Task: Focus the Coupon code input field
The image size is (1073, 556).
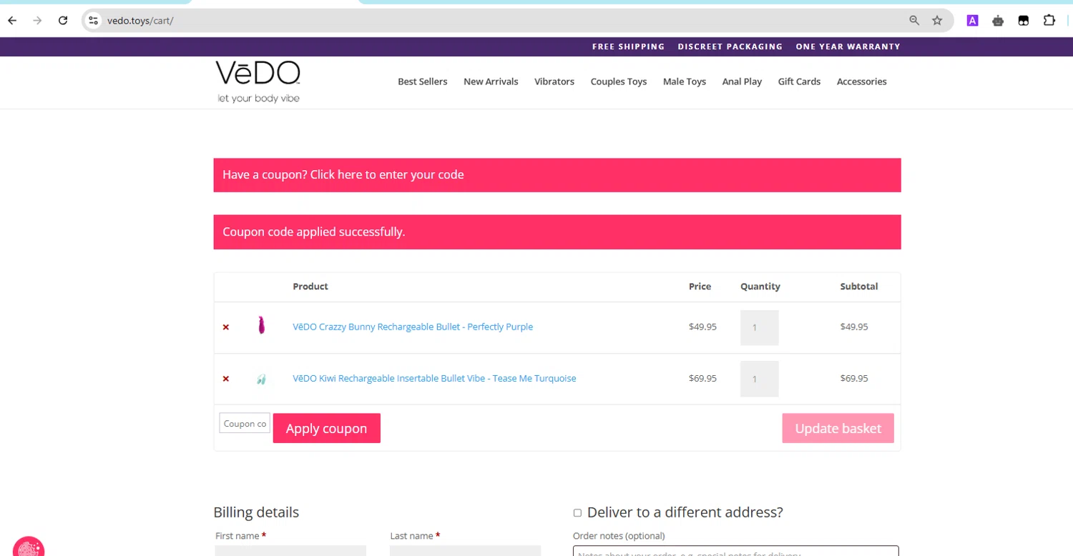Action: click(245, 423)
